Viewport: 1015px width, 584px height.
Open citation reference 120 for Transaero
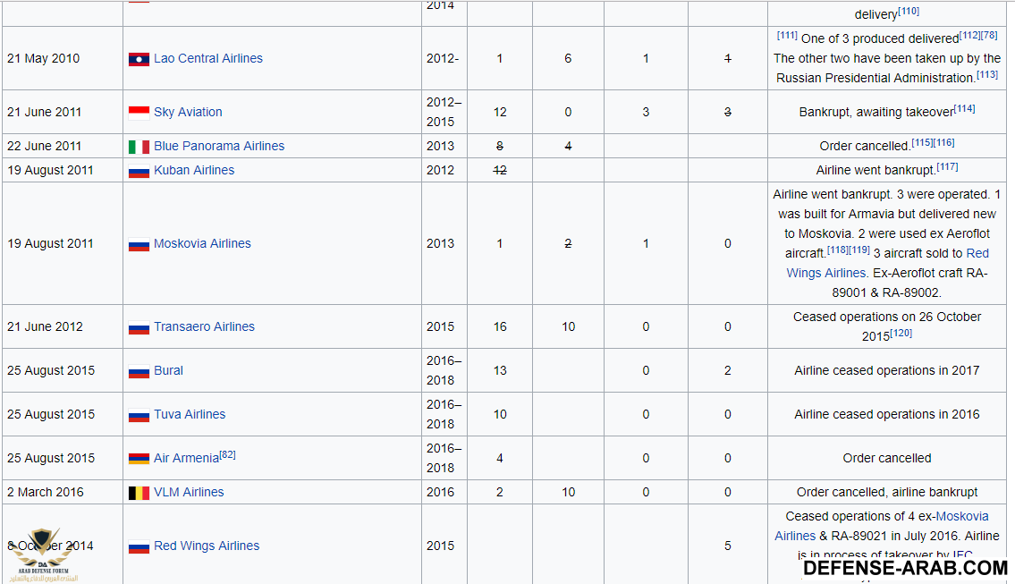[901, 333]
